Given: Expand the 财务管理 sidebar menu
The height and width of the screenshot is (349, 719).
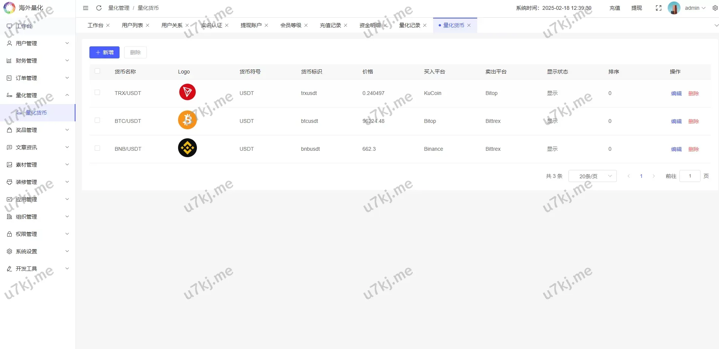Looking at the screenshot, I should (38, 61).
